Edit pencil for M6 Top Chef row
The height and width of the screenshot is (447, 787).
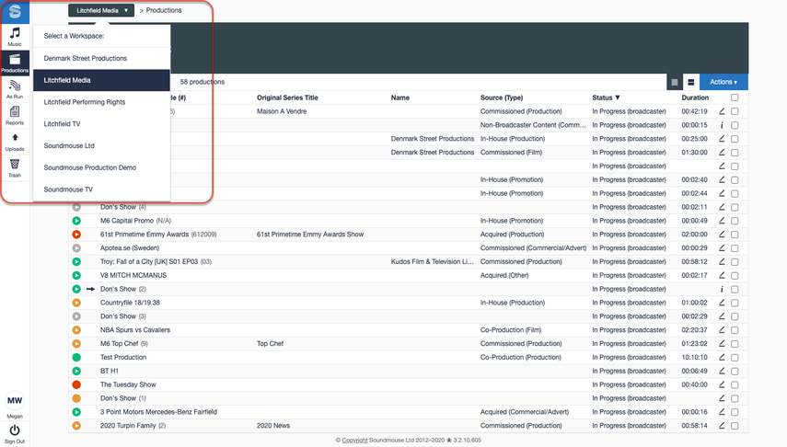coord(722,344)
